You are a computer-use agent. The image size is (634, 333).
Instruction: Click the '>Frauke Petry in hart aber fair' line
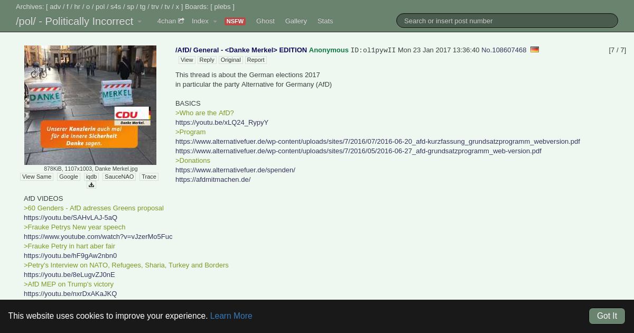[69, 246]
